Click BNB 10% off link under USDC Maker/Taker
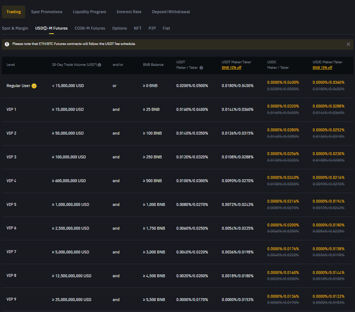This screenshot has width=355, height=312. click(322, 68)
